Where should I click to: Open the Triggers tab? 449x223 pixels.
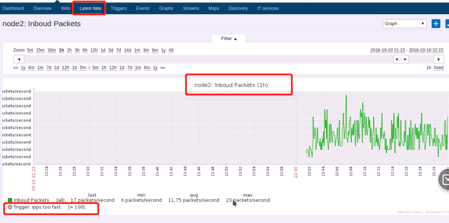coord(119,8)
